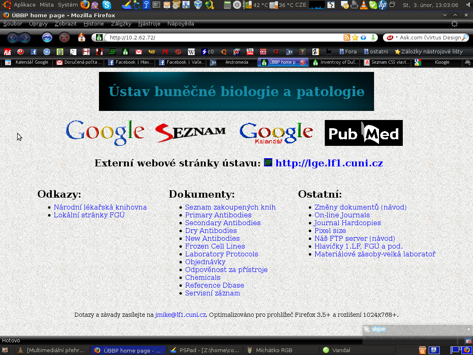Open the ostatní bookmarks folder
The height and width of the screenshot is (355, 473).
(376, 52)
